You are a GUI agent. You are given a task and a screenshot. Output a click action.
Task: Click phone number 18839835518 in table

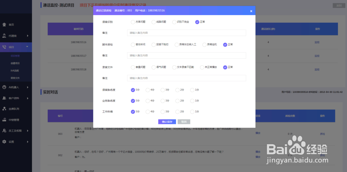[78, 69]
